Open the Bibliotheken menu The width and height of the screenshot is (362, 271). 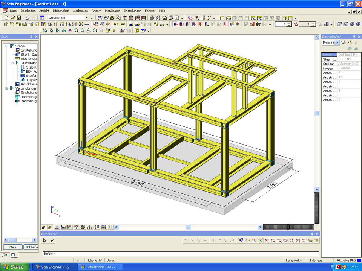pyautogui.click(x=61, y=11)
